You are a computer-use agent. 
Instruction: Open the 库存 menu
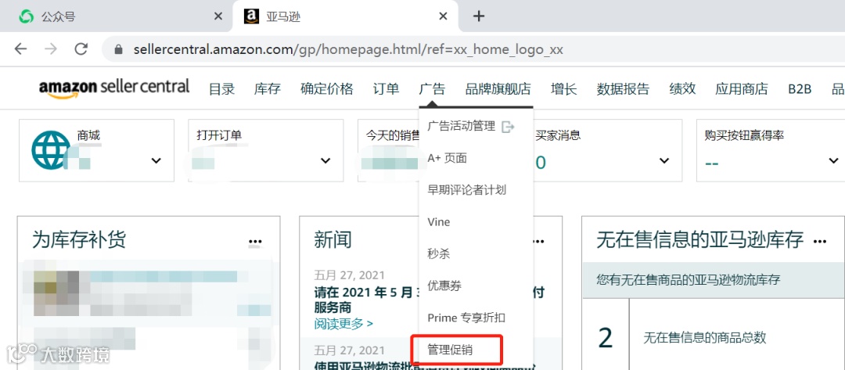(268, 89)
